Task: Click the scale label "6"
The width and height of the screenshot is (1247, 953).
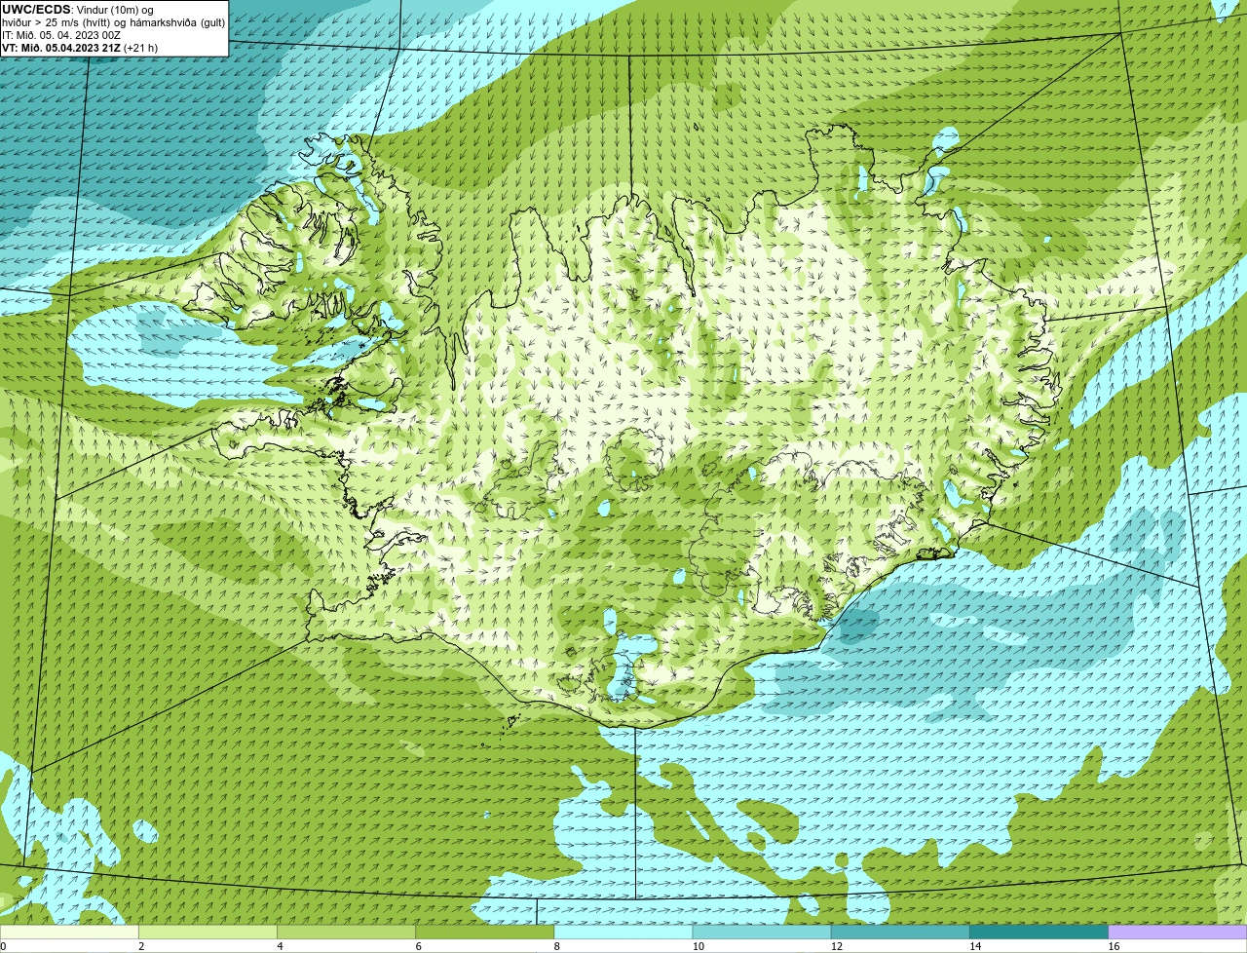Action: (418, 946)
